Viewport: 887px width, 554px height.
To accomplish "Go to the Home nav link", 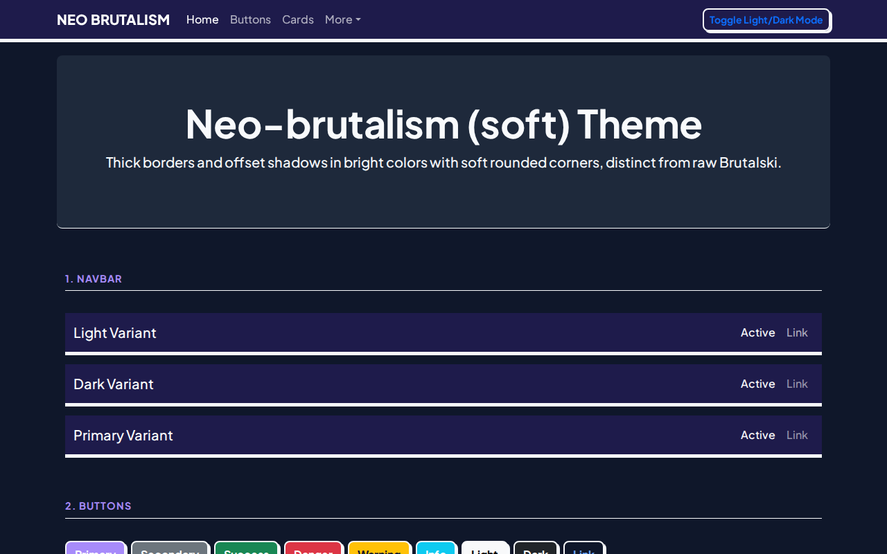I will click(202, 19).
